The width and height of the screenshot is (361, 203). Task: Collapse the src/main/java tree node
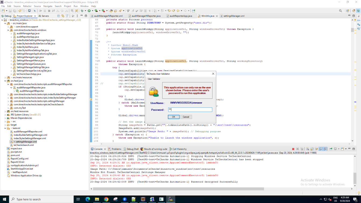[5, 23]
